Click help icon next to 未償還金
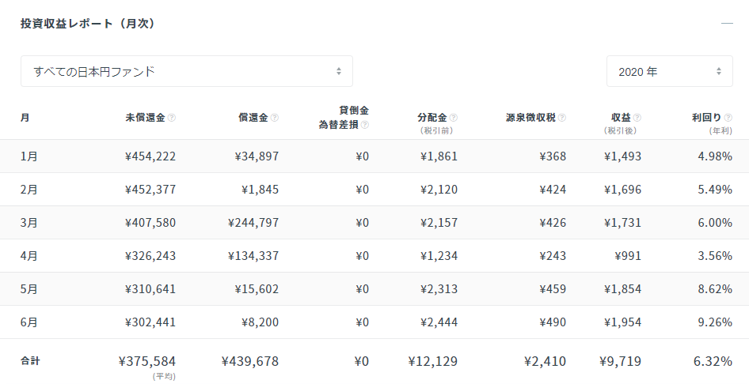 172,118
